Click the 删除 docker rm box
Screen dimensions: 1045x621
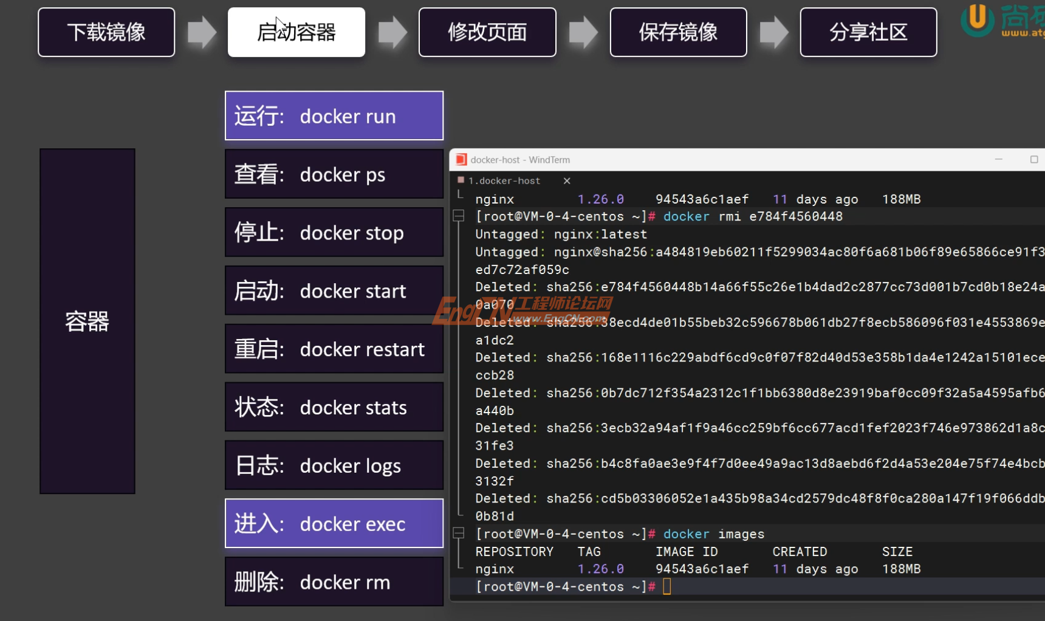pyautogui.click(x=334, y=582)
